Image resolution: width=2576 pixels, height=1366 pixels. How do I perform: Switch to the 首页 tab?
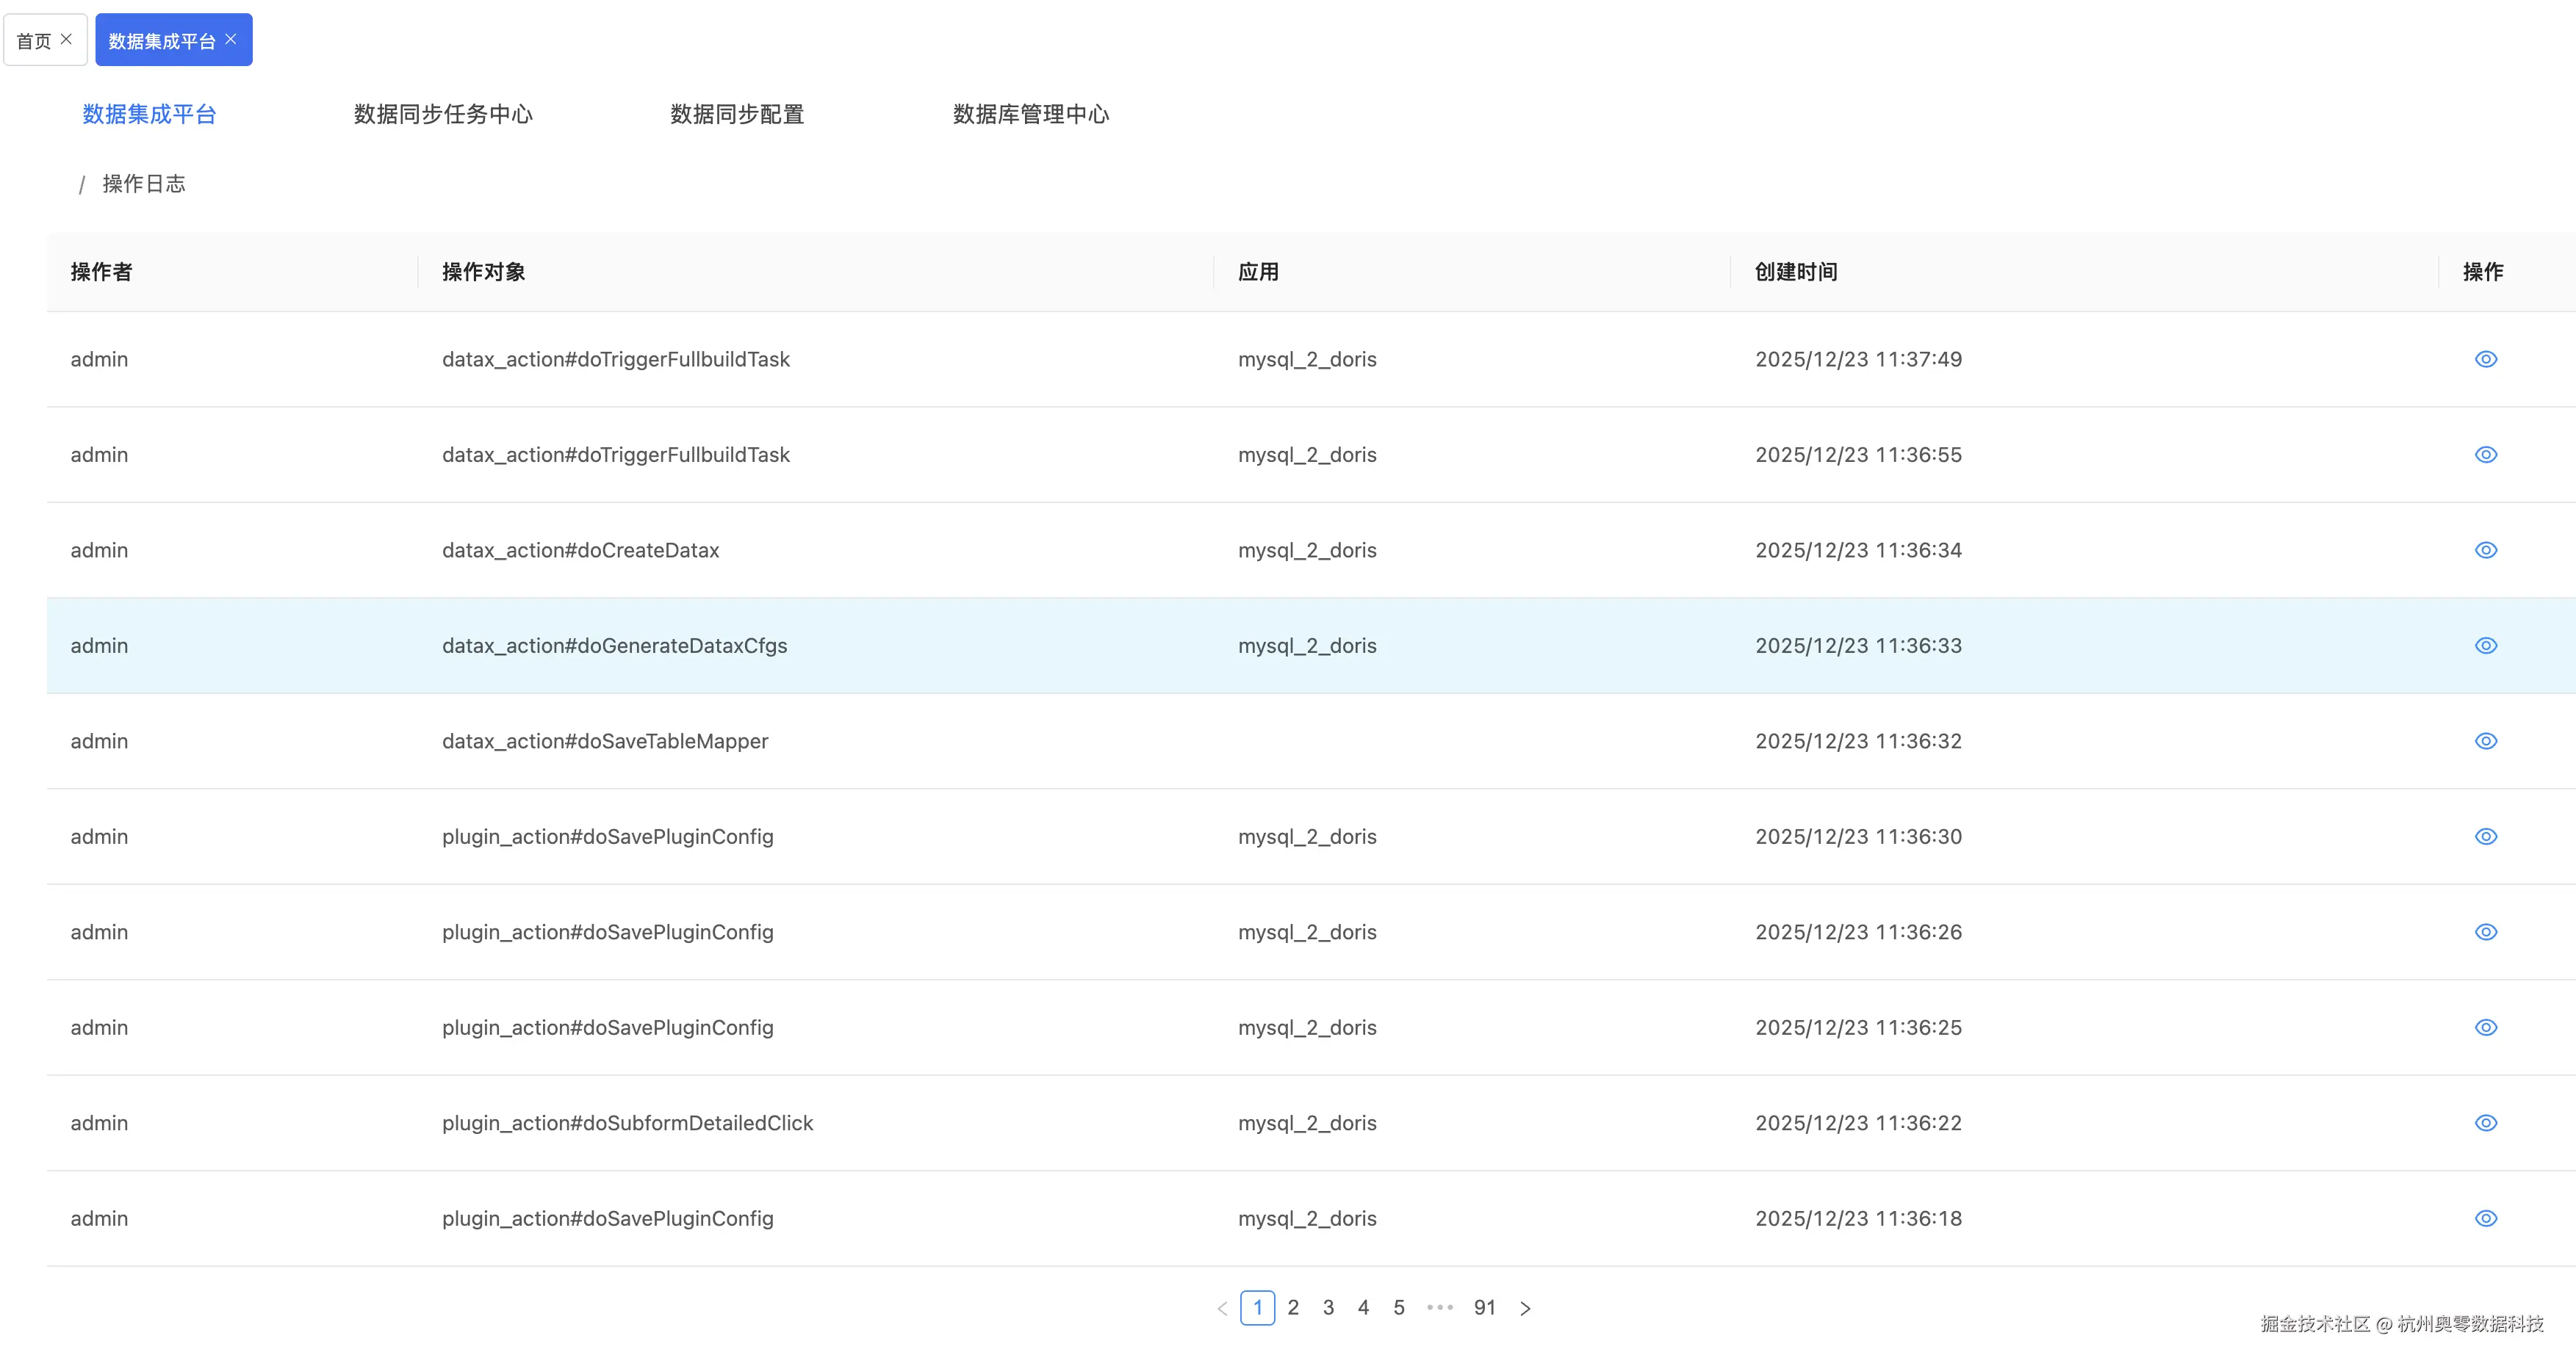34,41
